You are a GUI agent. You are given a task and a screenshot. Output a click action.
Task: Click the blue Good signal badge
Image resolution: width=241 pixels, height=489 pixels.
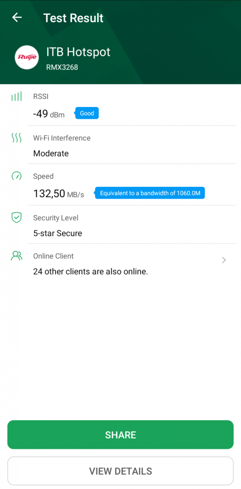click(x=87, y=113)
